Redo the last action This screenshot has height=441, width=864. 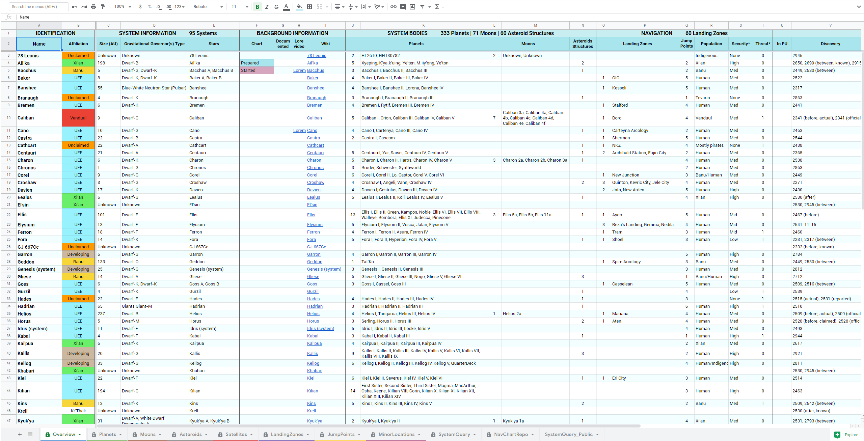coord(84,6)
